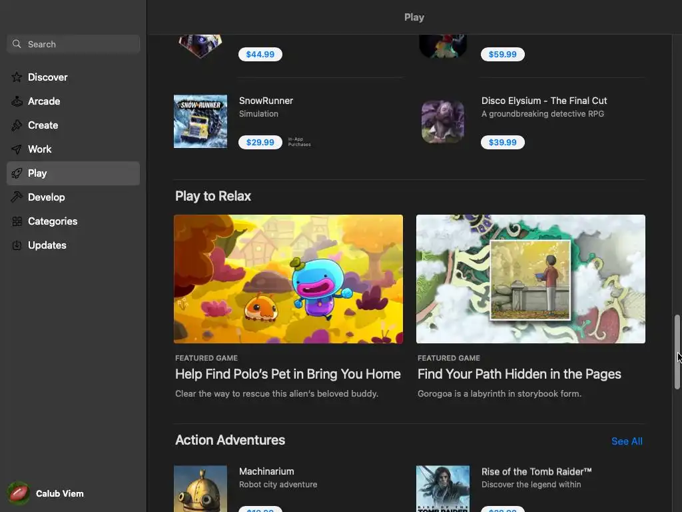
Task: Open account named Calub Viem
Action: click(x=59, y=493)
